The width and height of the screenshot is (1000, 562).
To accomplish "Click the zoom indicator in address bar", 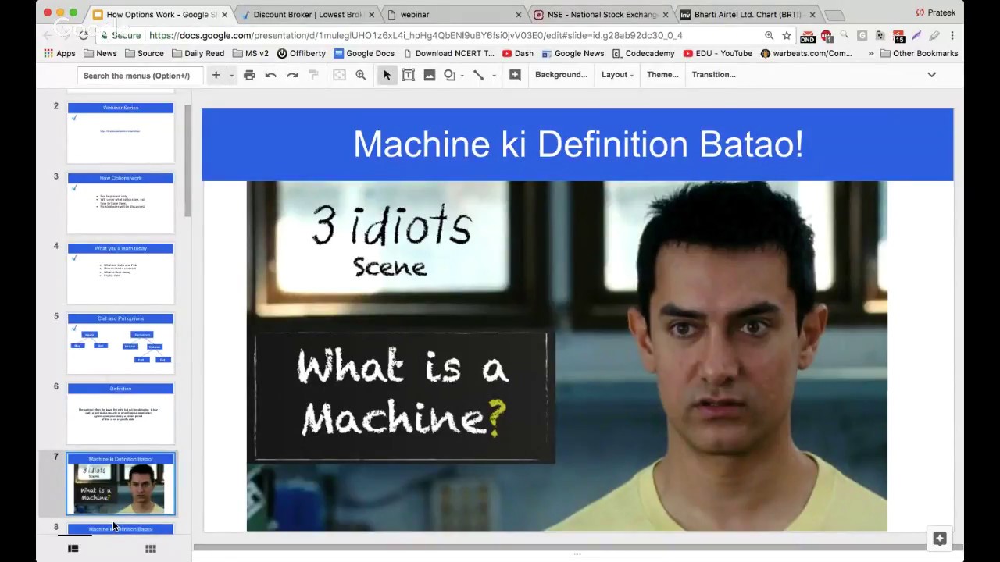I will 769,35.
